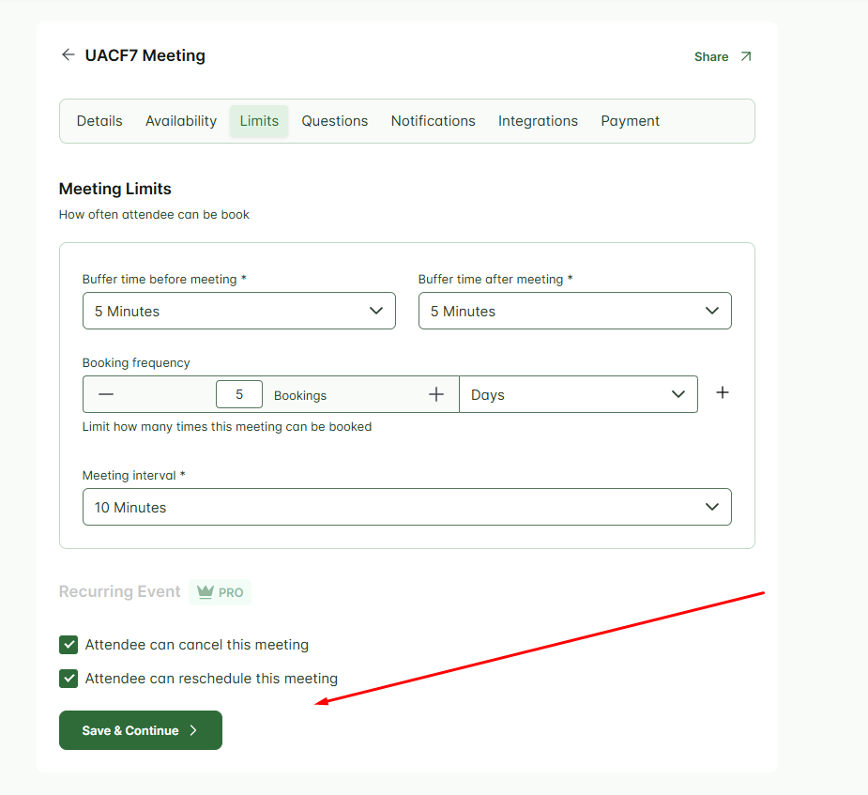Open the Share link

[x=723, y=56]
